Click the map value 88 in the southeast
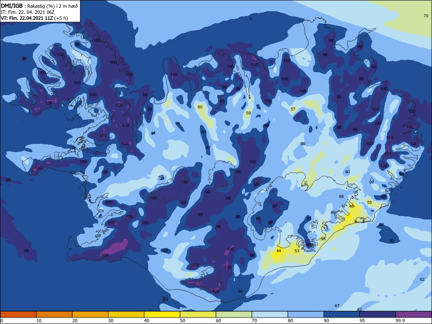This screenshot has width=432, height=324. point(341,197)
